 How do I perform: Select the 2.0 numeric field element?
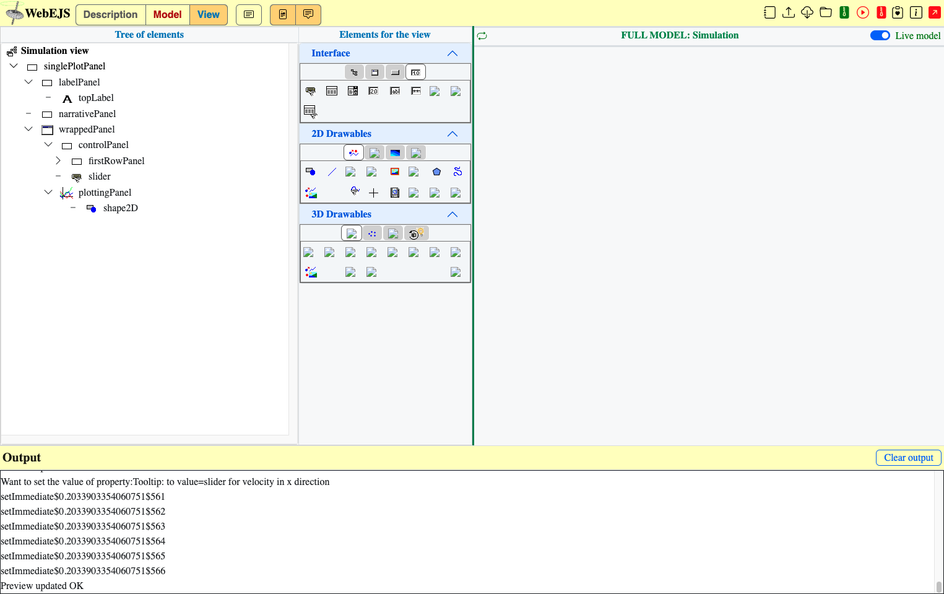373,91
